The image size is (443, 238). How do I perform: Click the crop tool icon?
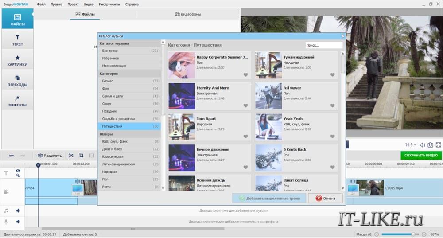pyautogui.click(x=82, y=156)
